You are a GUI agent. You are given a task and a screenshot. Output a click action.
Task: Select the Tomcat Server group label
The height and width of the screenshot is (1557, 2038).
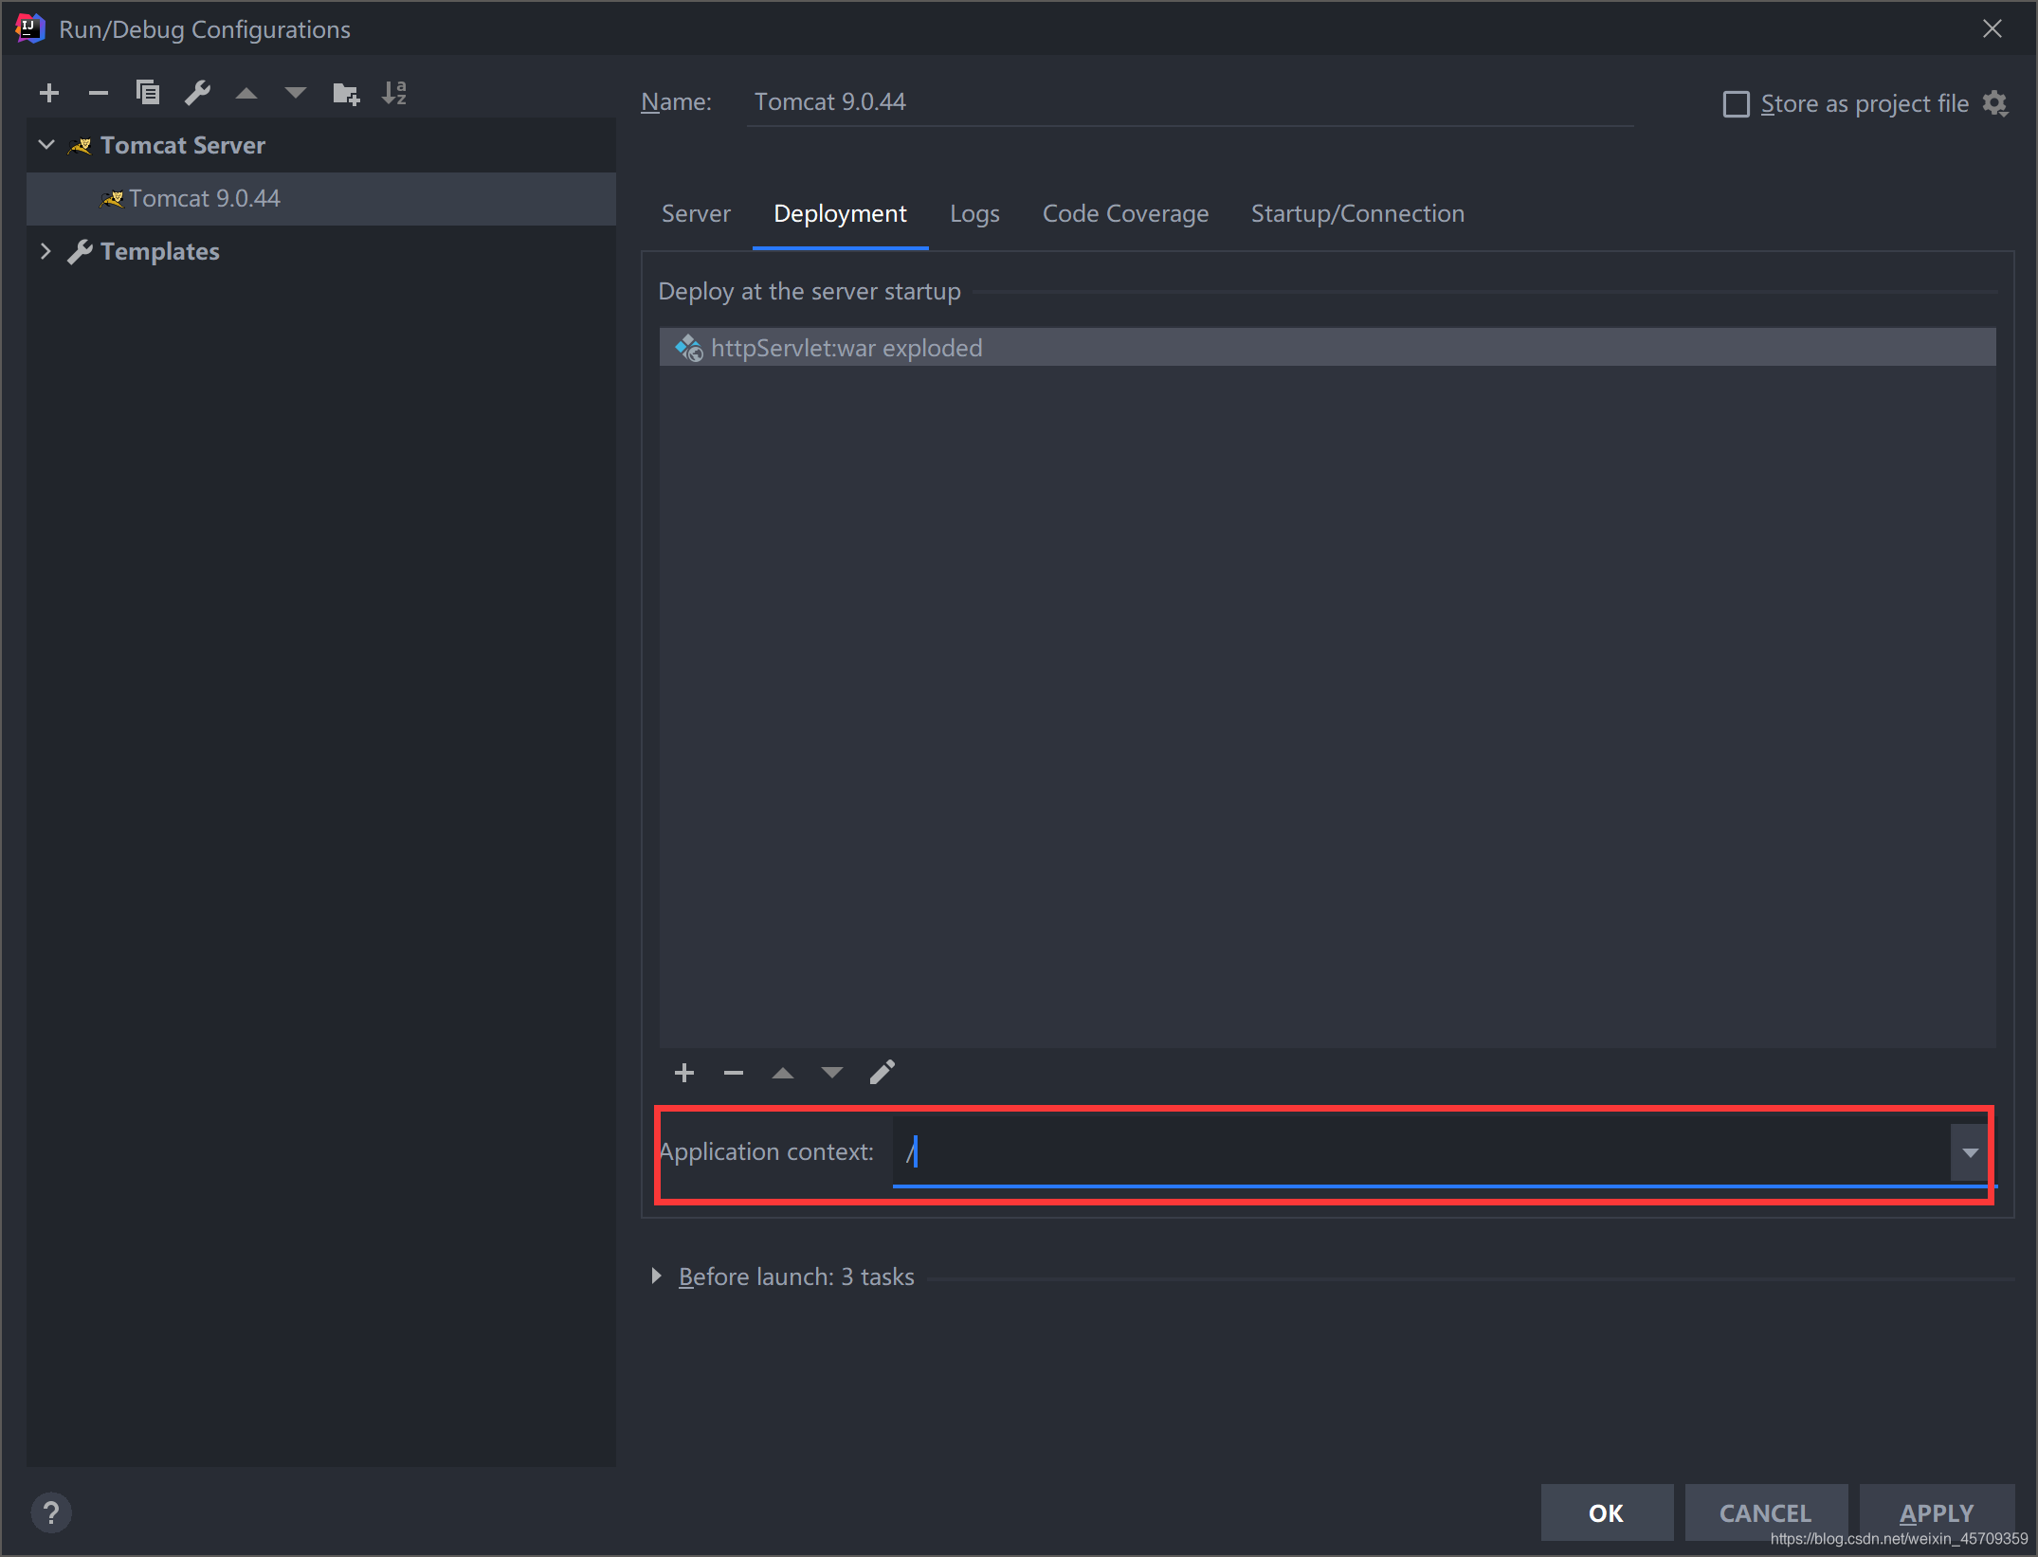(x=182, y=145)
